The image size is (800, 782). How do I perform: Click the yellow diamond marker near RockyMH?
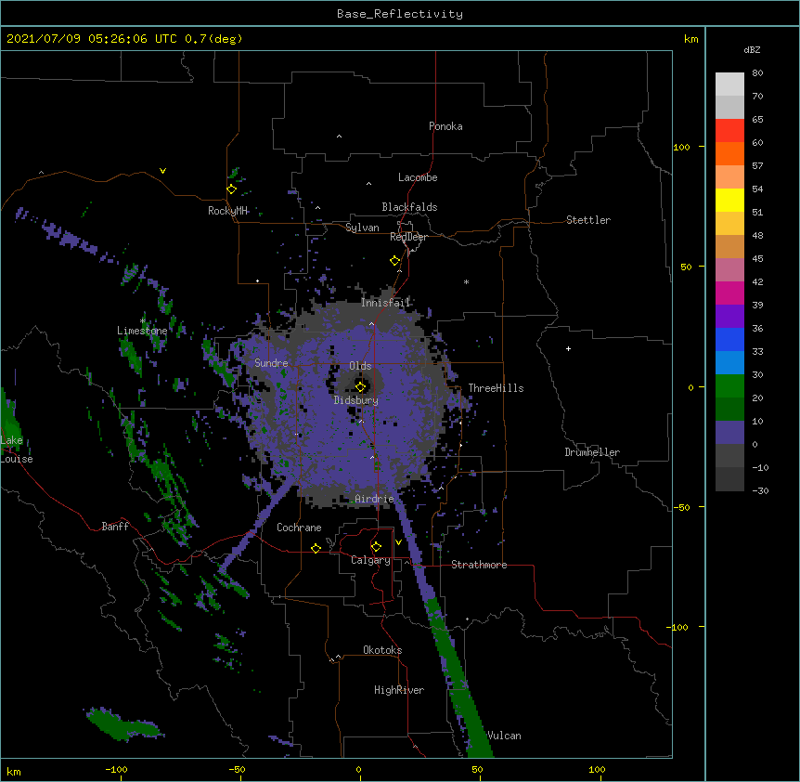232,189
